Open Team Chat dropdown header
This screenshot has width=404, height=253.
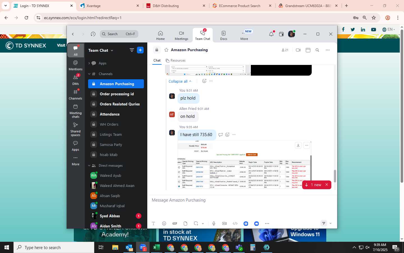point(101,50)
